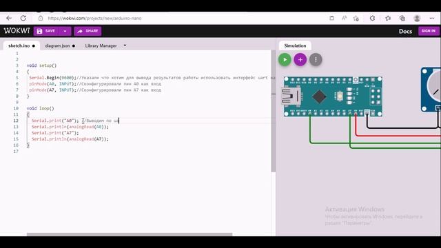Click the browser address bar URL

tap(94, 19)
